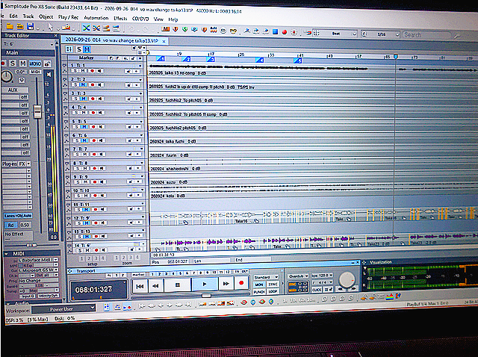Solo track 2 using its S button
The width and height of the screenshot is (478, 357).
coord(75,84)
